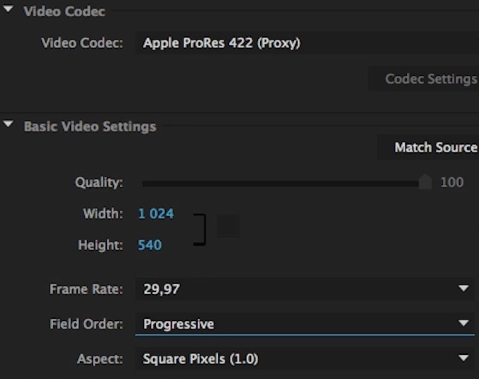This screenshot has height=379, width=479.
Task: Click the Height value 540
Action: 150,245
